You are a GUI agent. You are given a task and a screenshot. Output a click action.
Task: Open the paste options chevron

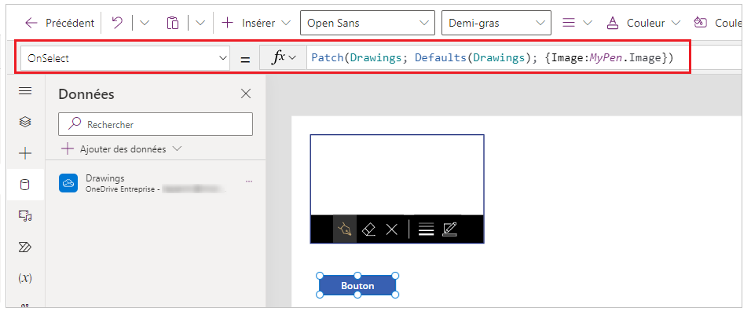point(200,23)
